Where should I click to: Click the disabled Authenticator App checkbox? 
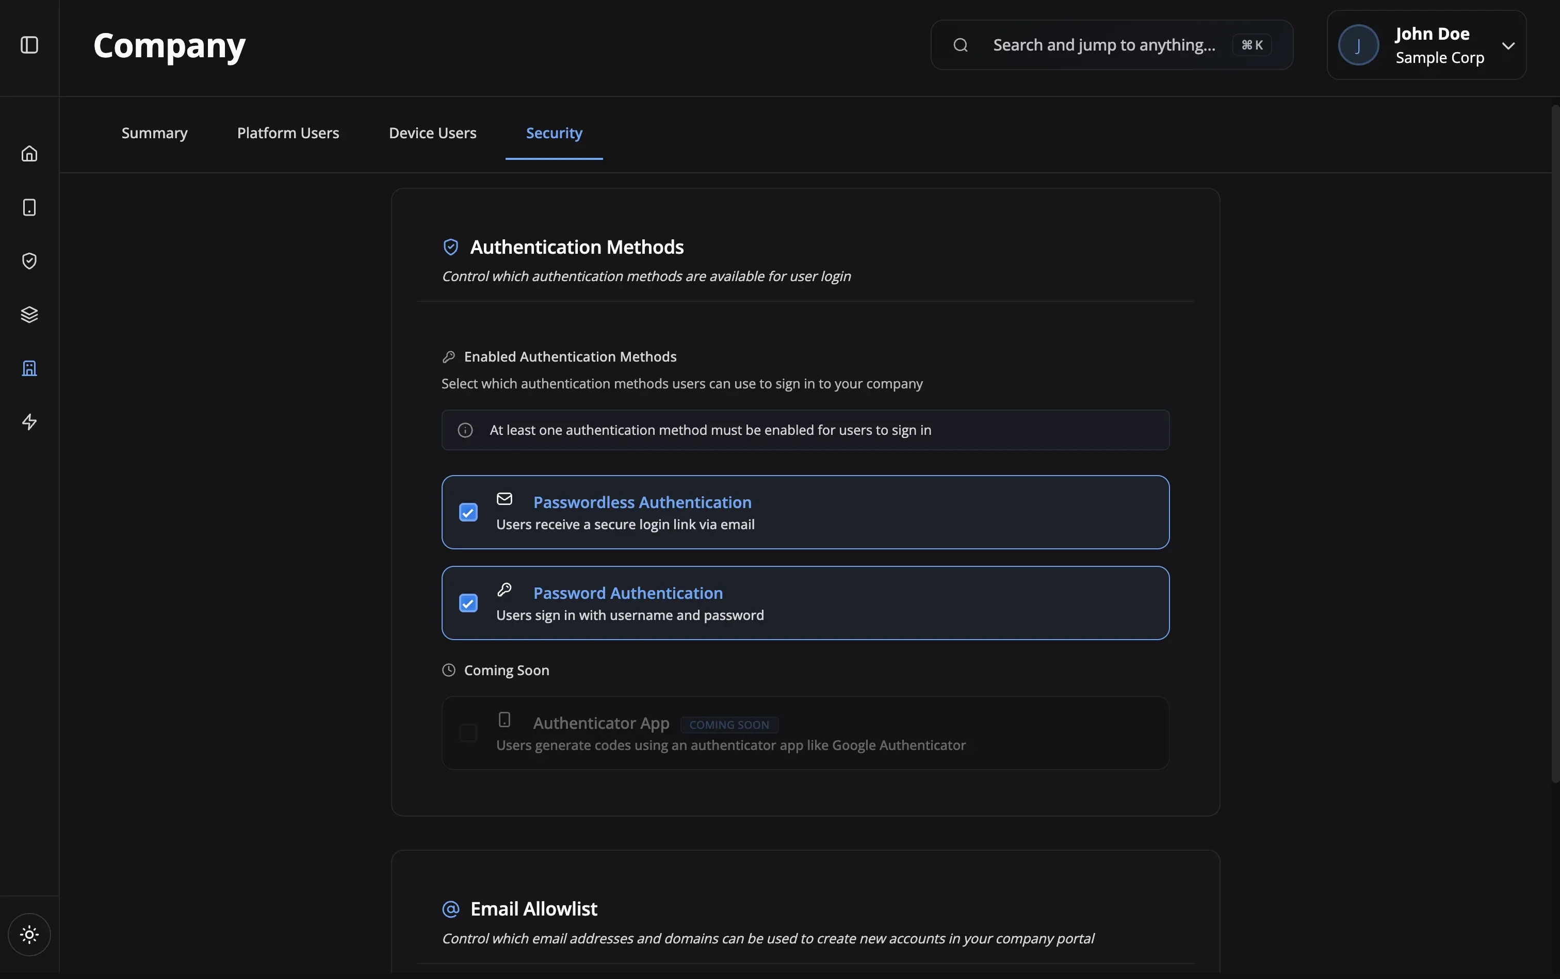(468, 733)
